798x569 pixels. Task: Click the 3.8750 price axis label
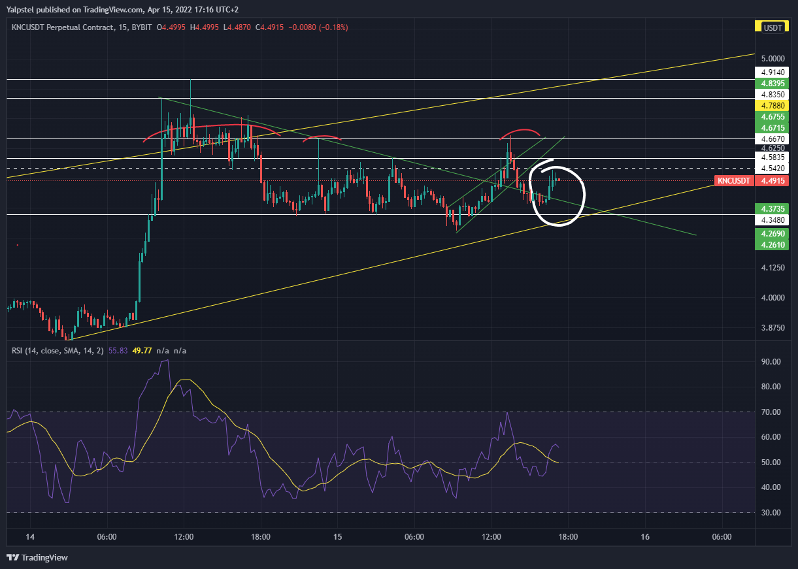773,327
